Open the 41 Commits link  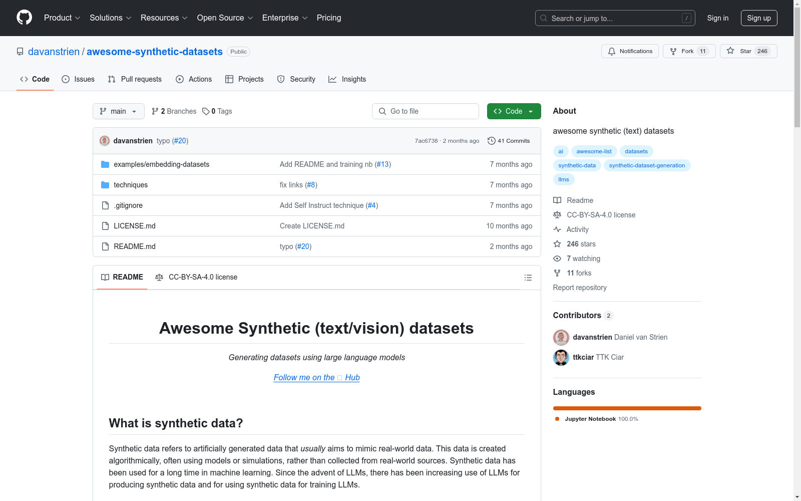tap(509, 141)
